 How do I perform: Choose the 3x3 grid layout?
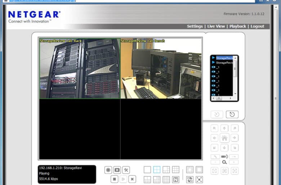tap(176, 170)
